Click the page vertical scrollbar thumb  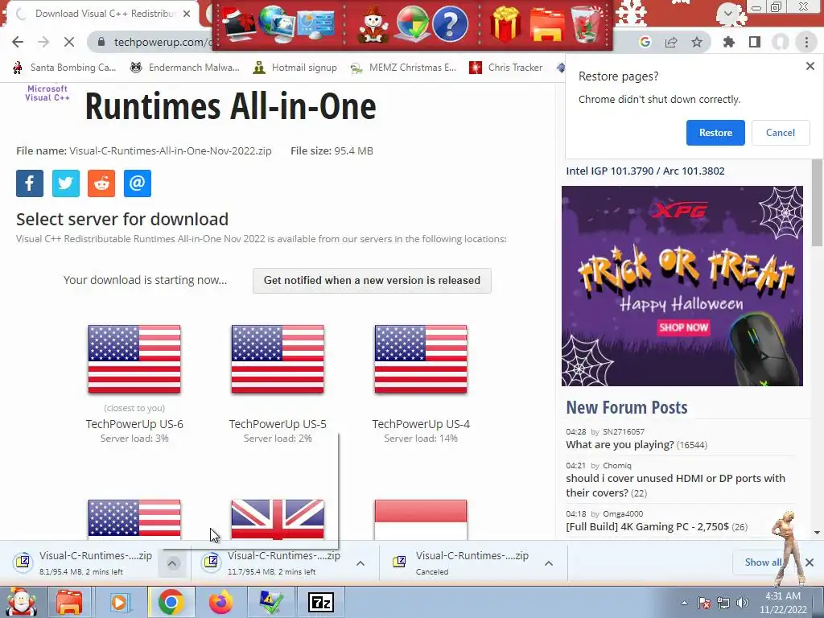pyautogui.click(x=817, y=202)
